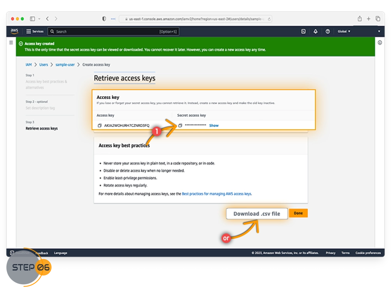Viewport: 391px width, 293px height.
Task: Expand the account menu arrow
Action: (379, 32)
